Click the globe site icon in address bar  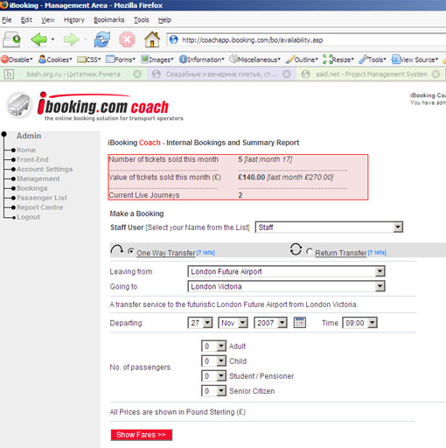[x=174, y=39]
